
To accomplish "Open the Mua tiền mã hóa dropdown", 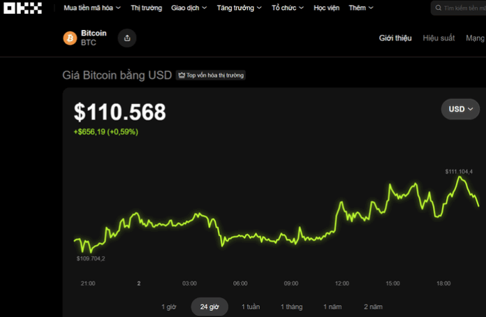I will pos(91,8).
